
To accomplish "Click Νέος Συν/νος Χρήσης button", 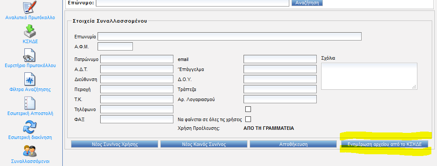I will coord(115,144).
